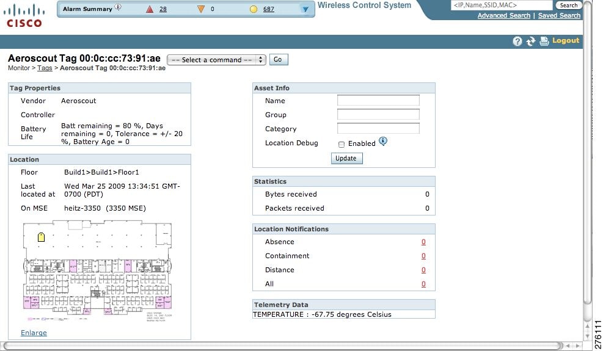The height and width of the screenshot is (351, 603).
Task: Open Saved Search
Action: click(x=559, y=15)
